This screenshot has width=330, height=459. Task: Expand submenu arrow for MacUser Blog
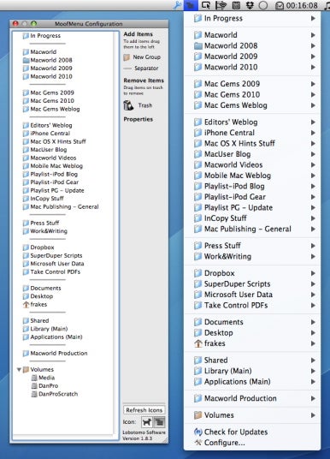313,154
